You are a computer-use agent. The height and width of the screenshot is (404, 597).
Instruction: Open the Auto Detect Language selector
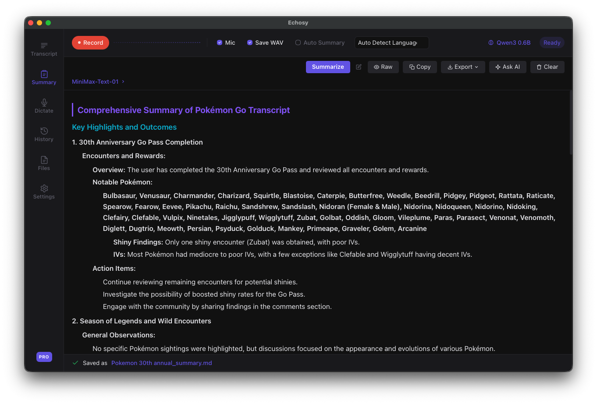pyautogui.click(x=391, y=43)
